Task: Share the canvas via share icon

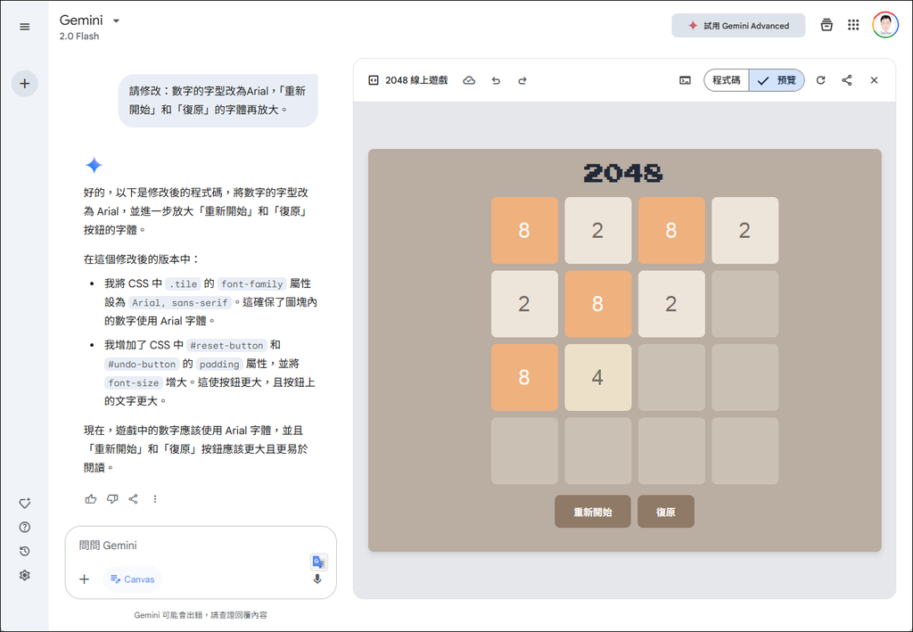Action: point(847,80)
